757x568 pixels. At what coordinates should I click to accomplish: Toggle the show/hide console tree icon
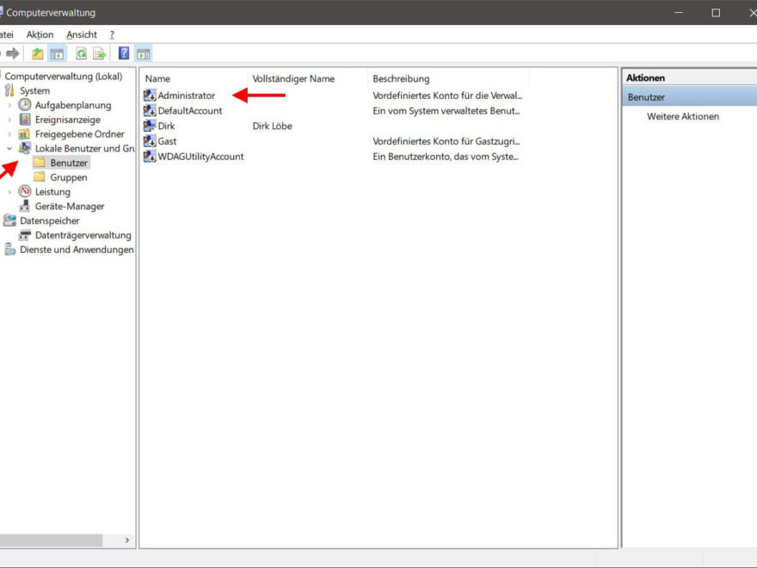point(57,53)
